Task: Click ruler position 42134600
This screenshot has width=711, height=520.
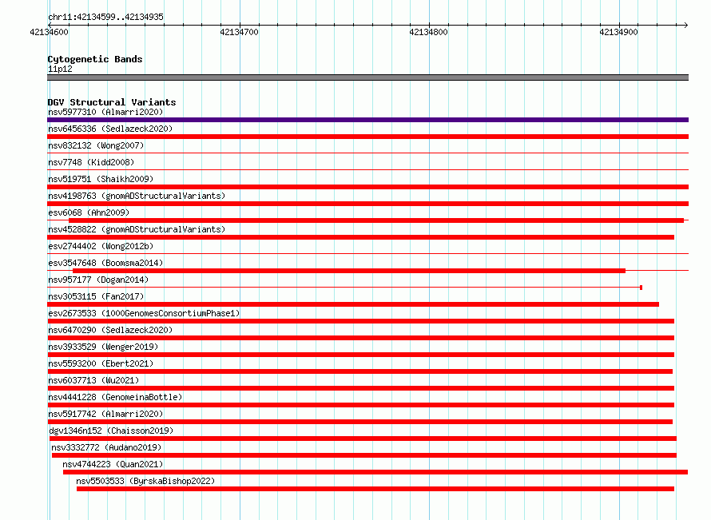Action: coord(49,32)
